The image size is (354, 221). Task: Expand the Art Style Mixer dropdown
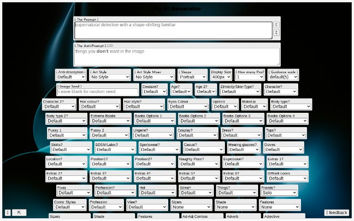pos(155,77)
